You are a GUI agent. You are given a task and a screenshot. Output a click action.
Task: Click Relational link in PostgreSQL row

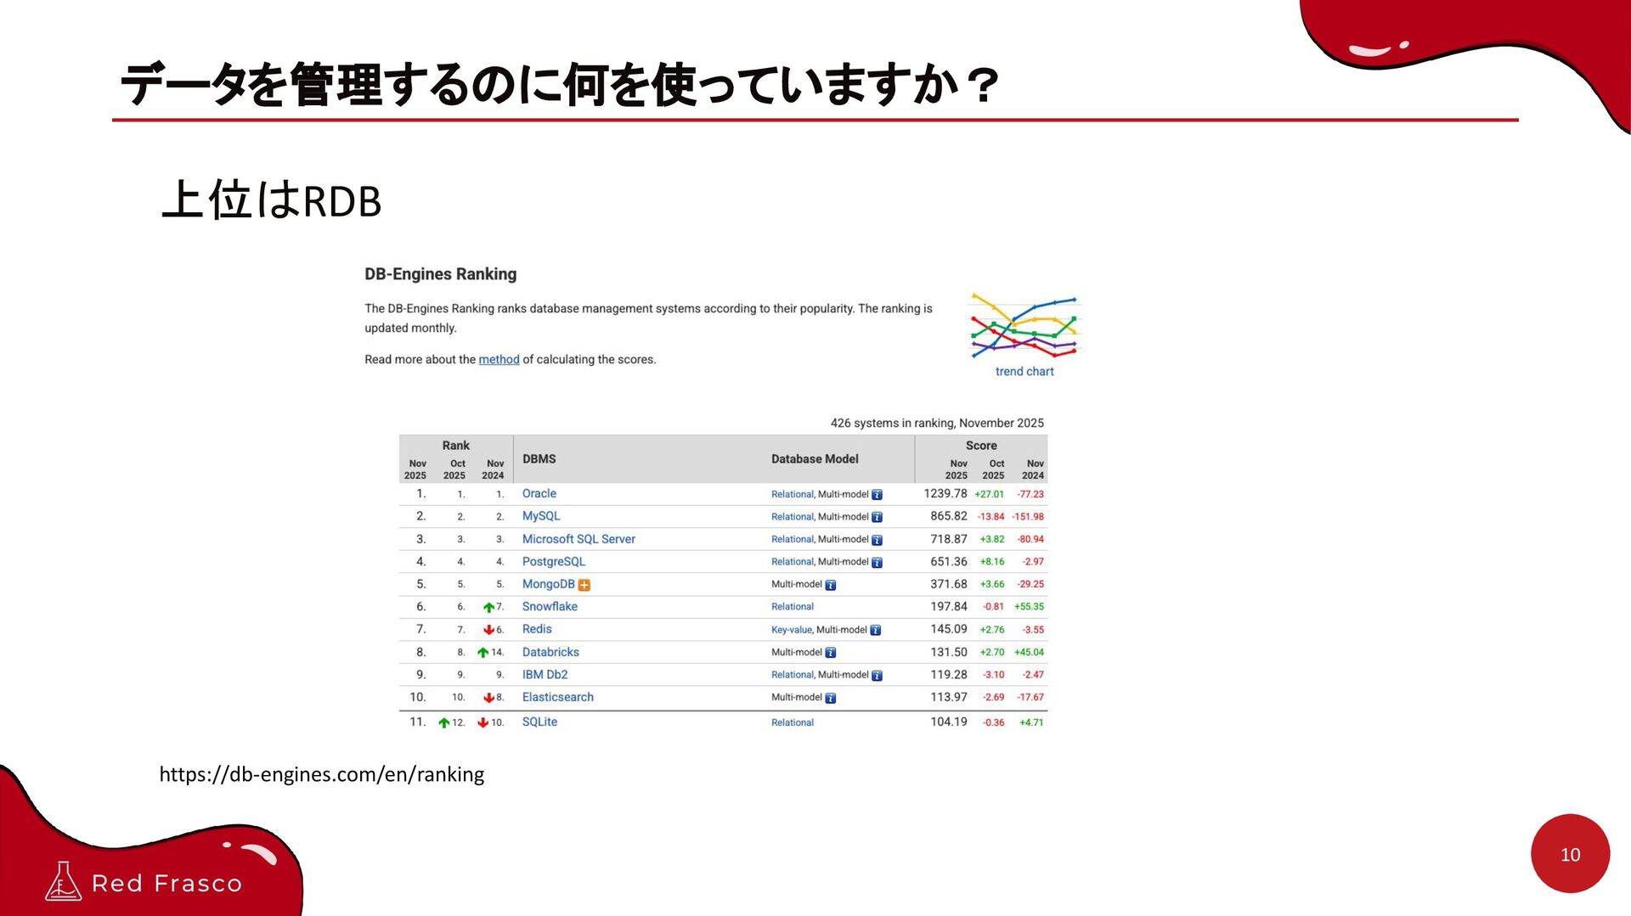click(x=793, y=562)
